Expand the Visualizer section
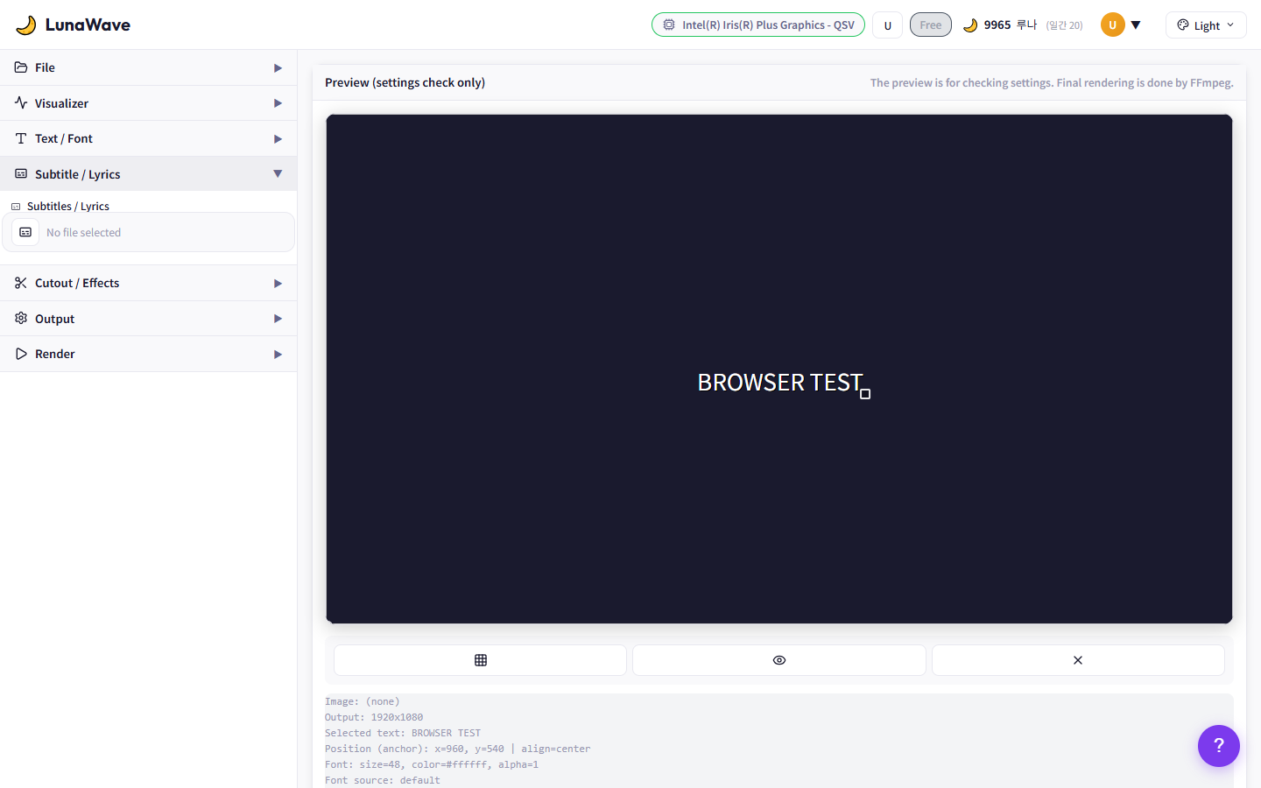The image size is (1261, 788). 149,103
